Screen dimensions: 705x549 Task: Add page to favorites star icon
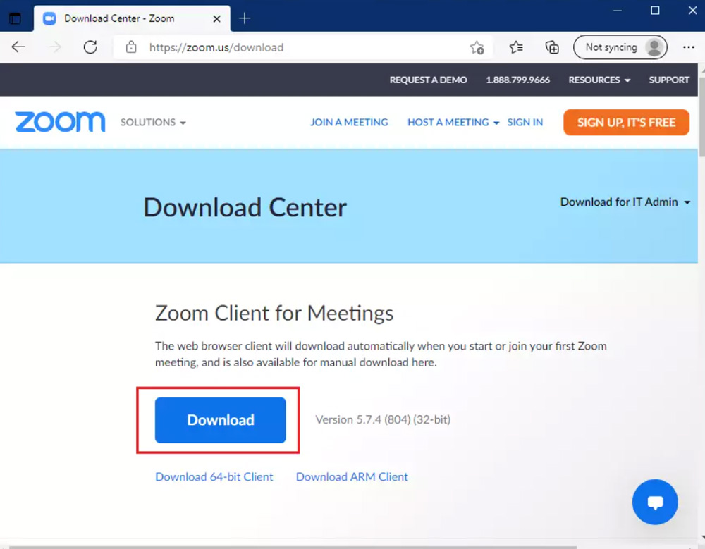coord(477,47)
